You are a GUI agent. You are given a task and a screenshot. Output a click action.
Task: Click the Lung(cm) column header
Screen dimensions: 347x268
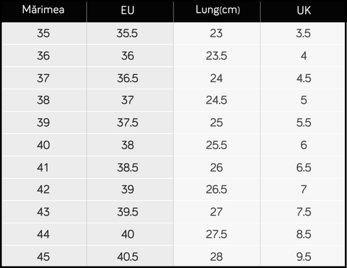(218, 10)
